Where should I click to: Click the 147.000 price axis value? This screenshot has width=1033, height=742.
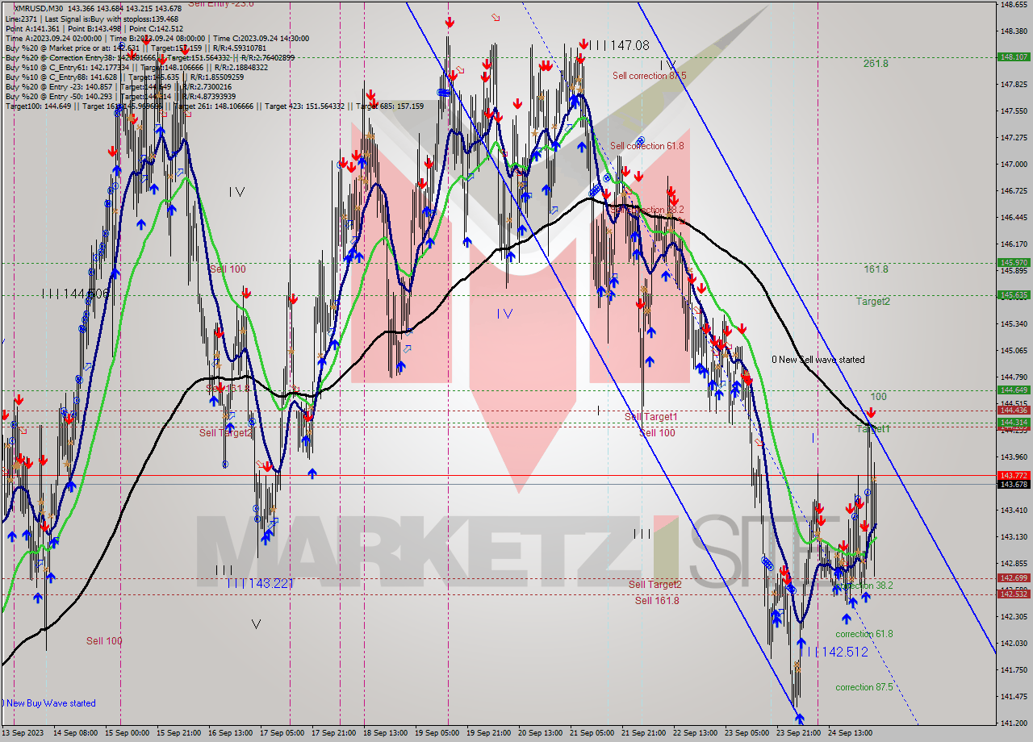pyautogui.click(x=1014, y=165)
